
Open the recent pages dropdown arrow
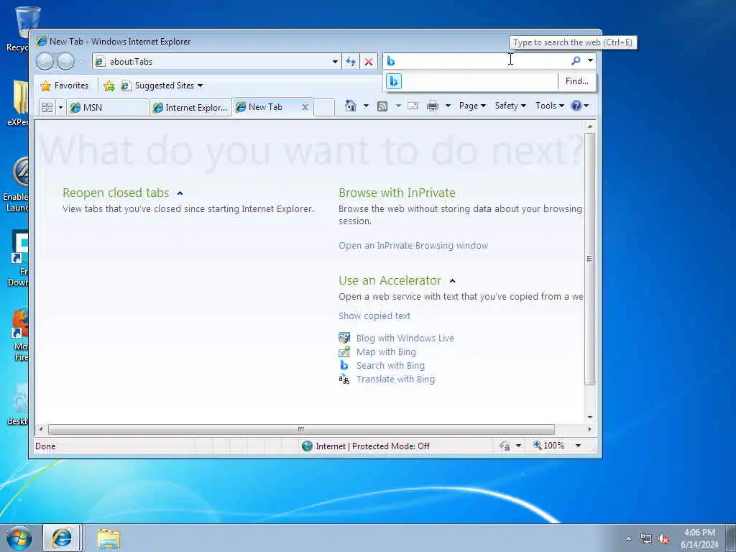tap(80, 62)
